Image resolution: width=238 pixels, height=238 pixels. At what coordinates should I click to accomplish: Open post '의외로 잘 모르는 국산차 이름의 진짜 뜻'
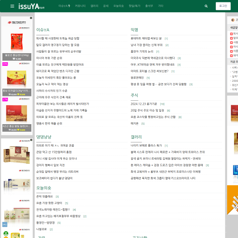[59, 117]
